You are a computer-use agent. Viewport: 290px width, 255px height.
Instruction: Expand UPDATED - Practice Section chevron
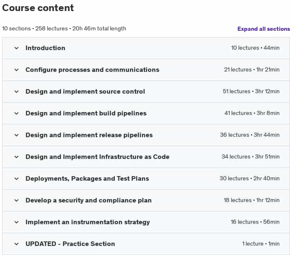coord(16,244)
